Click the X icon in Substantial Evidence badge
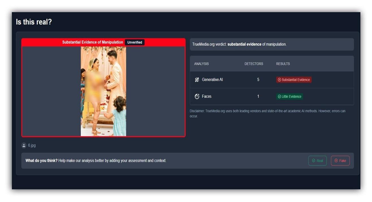The image size is (372, 202). tap(279, 80)
